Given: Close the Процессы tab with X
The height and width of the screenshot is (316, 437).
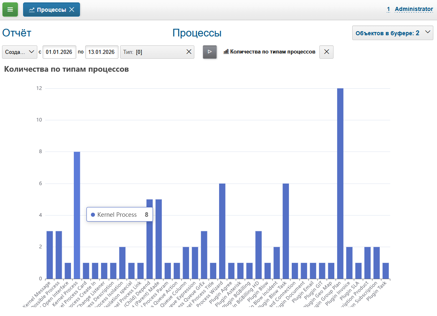Looking at the screenshot, I should (x=72, y=10).
